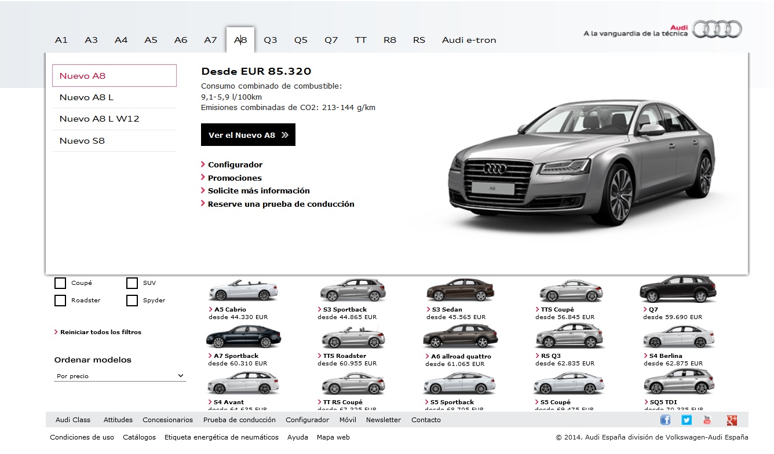
Task: Tick the SUV body type checkbox
Action: pyautogui.click(x=132, y=283)
